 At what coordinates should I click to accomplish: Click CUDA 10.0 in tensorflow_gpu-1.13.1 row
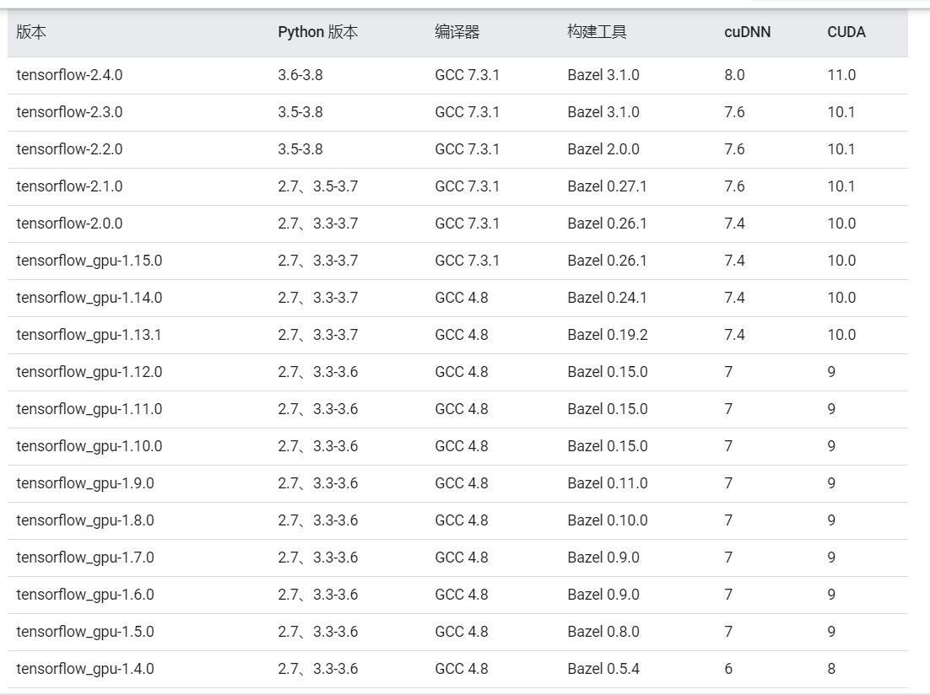coord(841,335)
